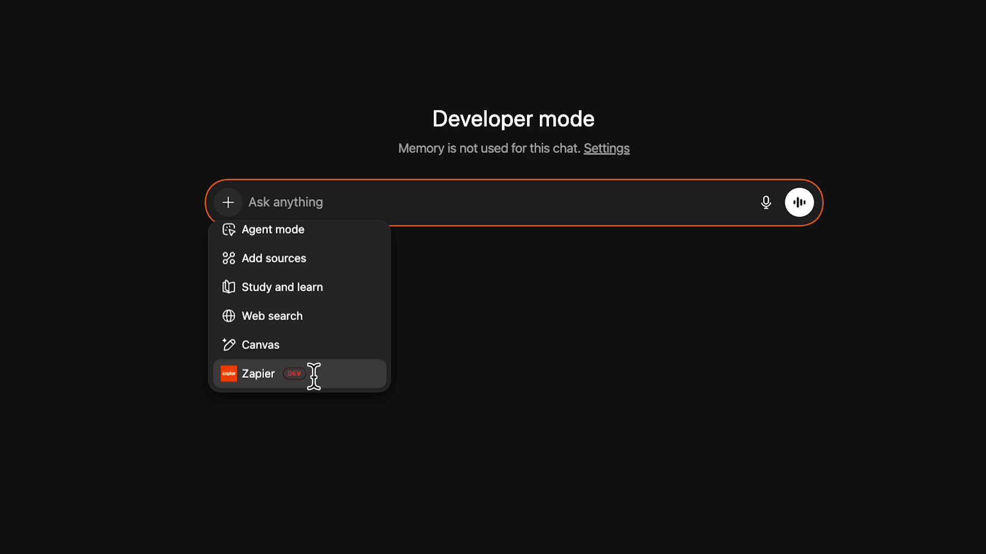
Task: Turn on the Web search option
Action: pos(272,316)
